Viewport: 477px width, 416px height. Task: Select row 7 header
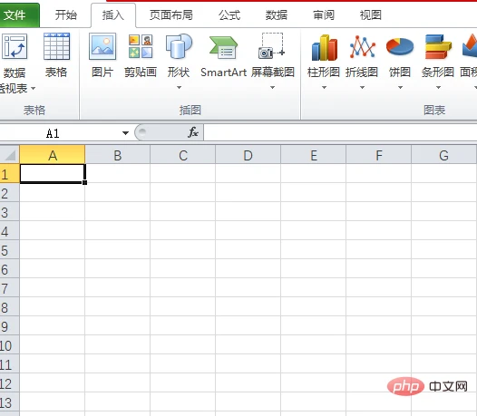(9, 288)
